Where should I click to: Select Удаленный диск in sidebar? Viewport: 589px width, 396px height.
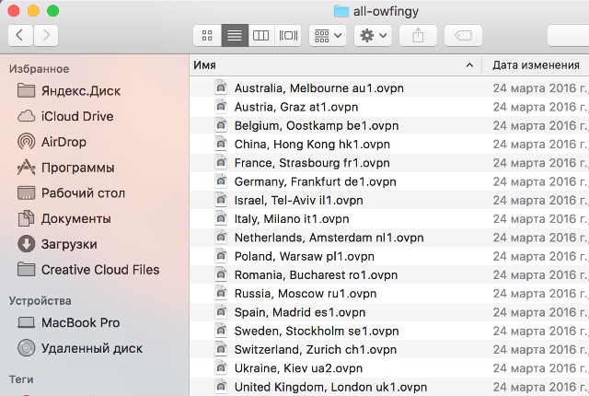[92, 348]
